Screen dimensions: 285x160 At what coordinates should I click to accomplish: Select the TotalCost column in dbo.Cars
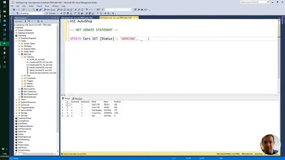[x=43, y=73]
